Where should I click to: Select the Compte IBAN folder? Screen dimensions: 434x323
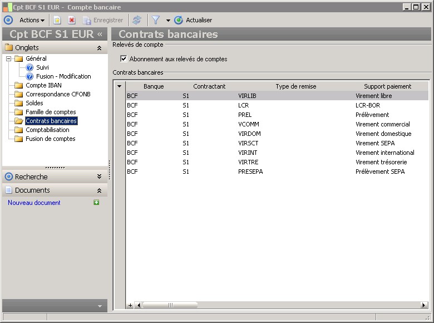pos(43,85)
